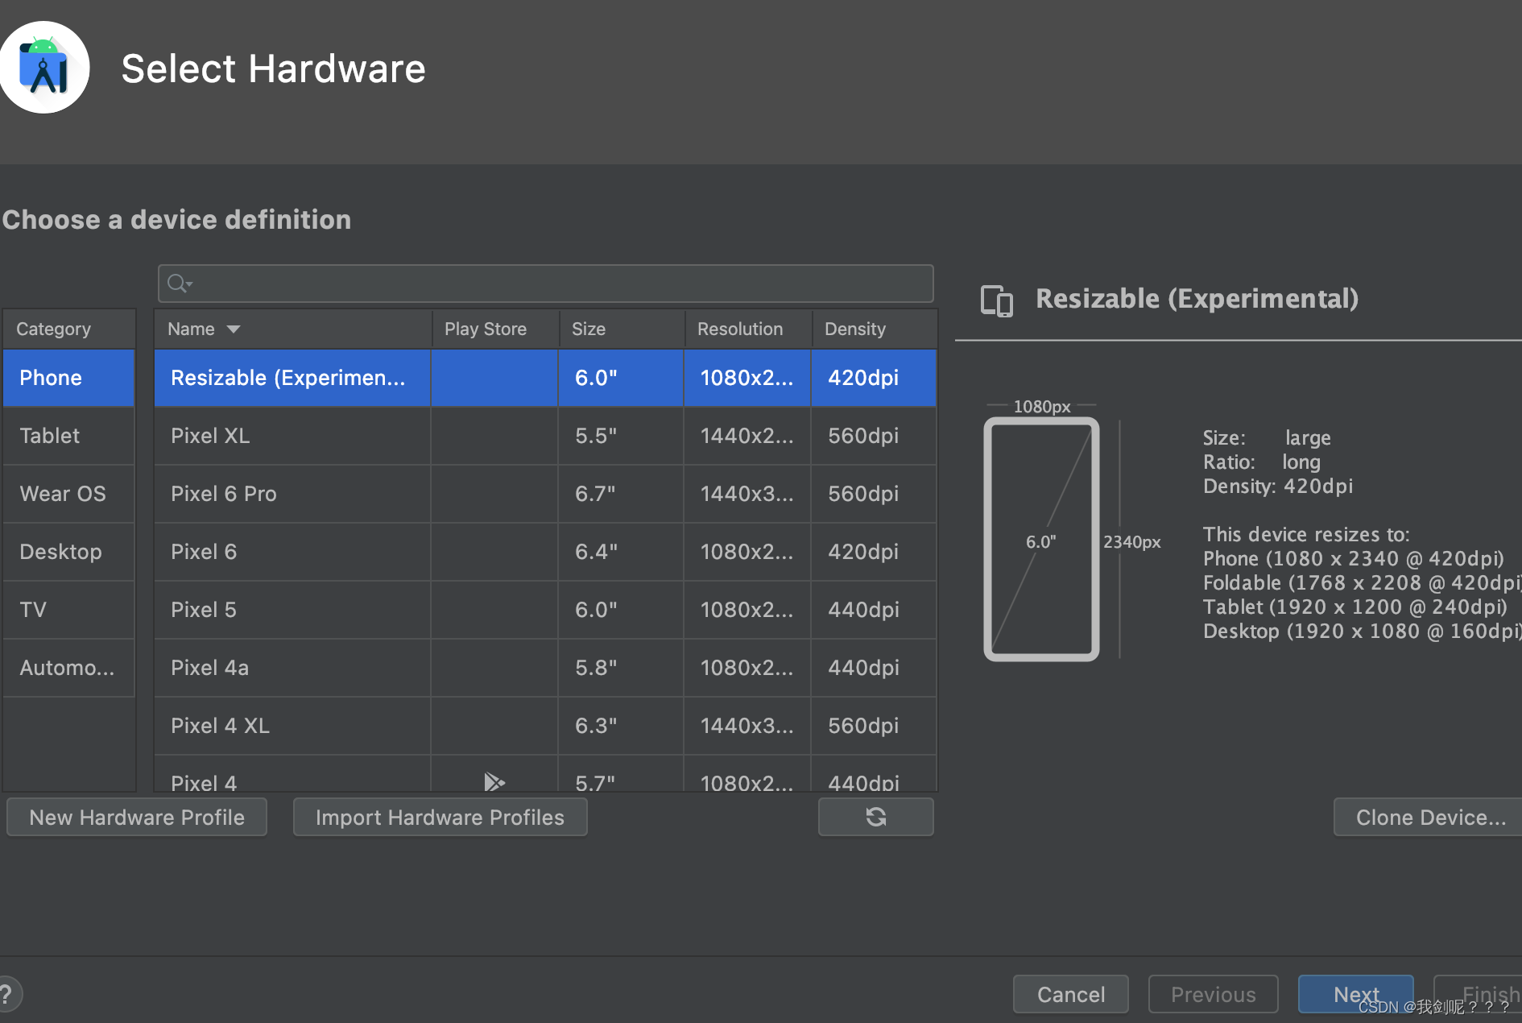Click the Play Store icon in Pixel 4 row
The width and height of the screenshot is (1522, 1023).
tap(494, 781)
